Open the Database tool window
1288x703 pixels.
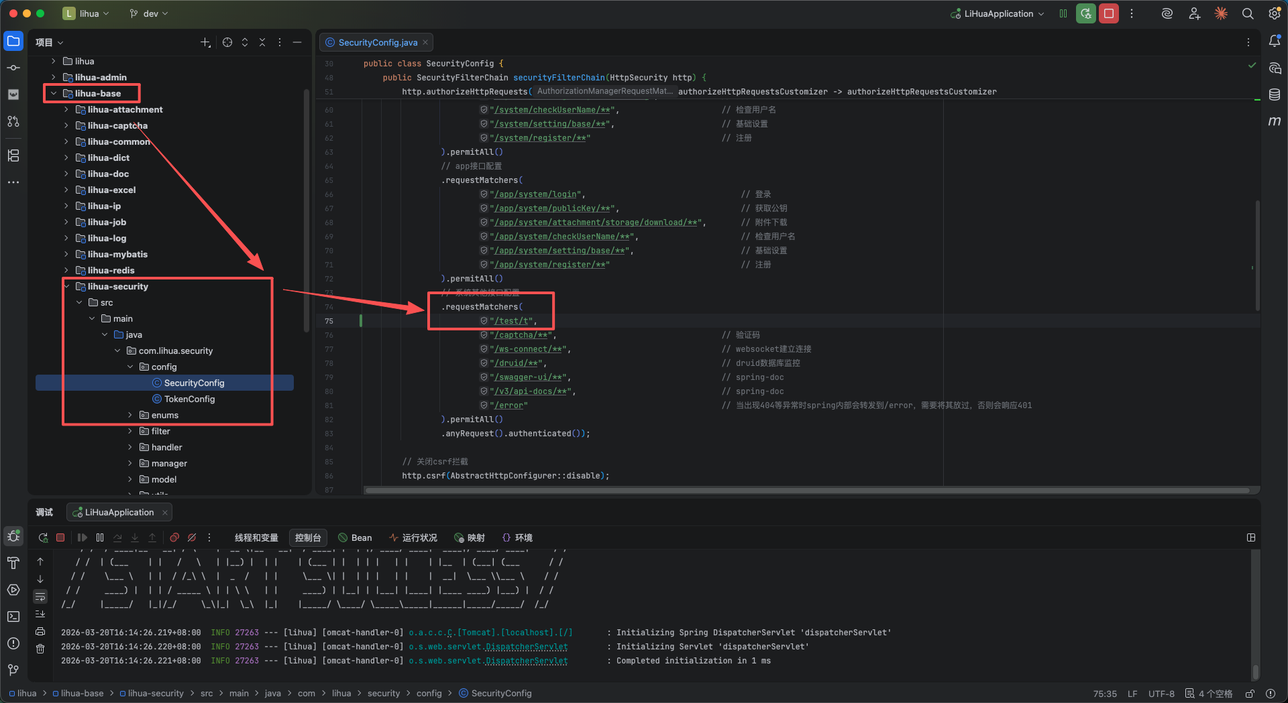tap(1275, 94)
